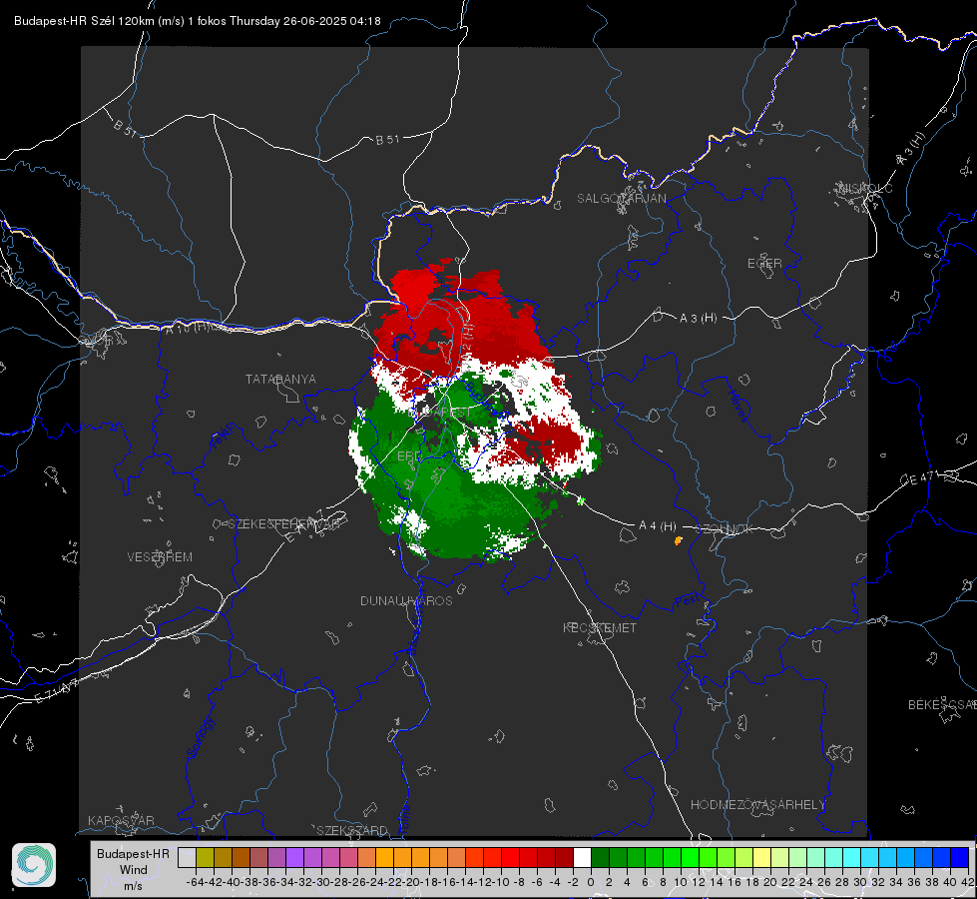This screenshot has height=899, width=977.
Task: Click the 'A 3 (H)' road label near Miskolc
Action: coord(911,149)
